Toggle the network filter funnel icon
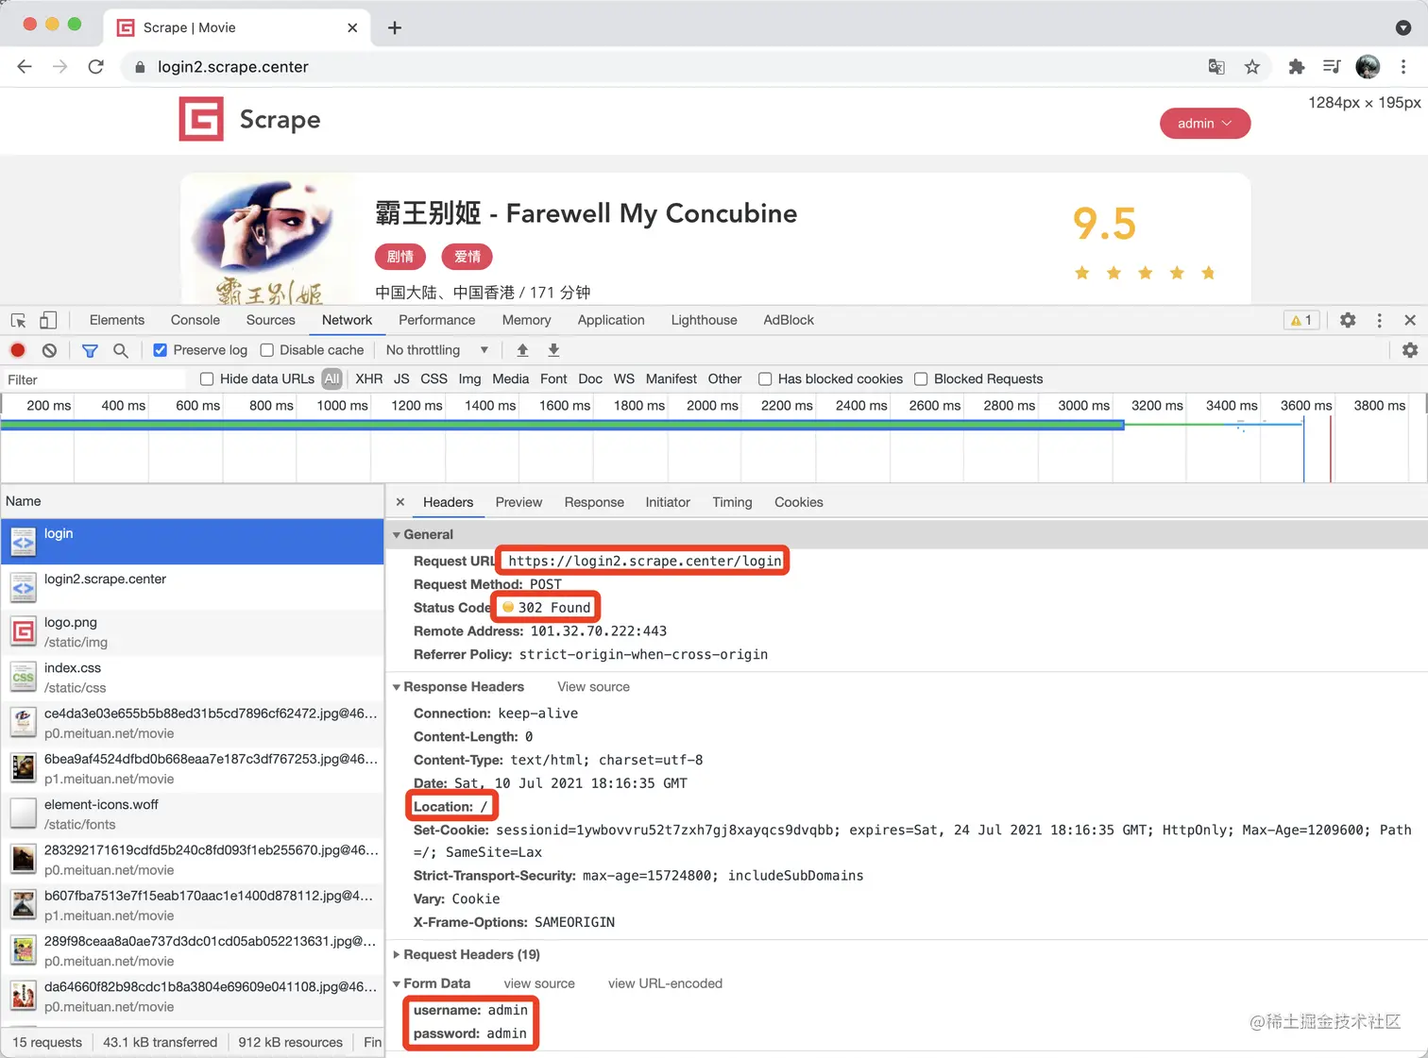Viewport: 1428px width, 1058px height. point(90,350)
